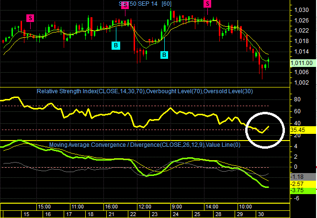
Task: Click the S sell marker overlapping the chart title
Action: 125,5
